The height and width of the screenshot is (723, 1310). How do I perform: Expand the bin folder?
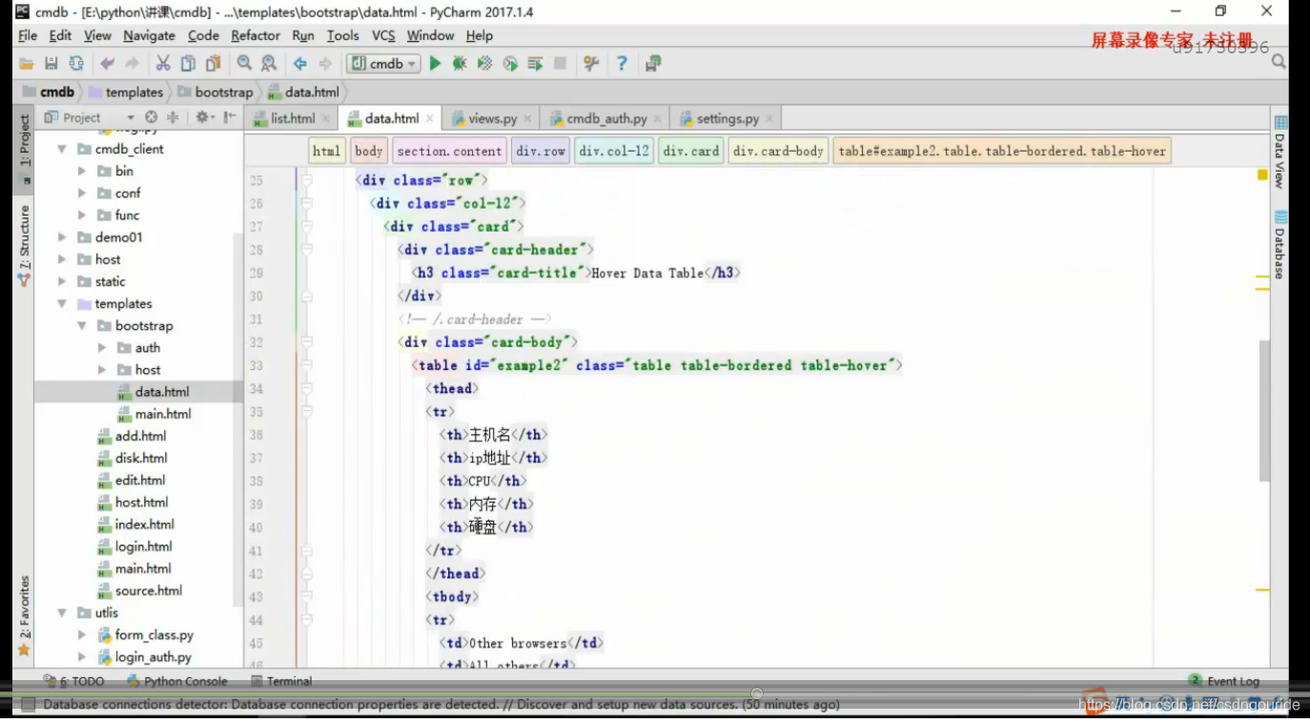pos(82,171)
